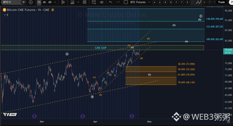Click the 63,000 price axis value
The width and height of the screenshot is (233, 126).
[x=229, y=102]
